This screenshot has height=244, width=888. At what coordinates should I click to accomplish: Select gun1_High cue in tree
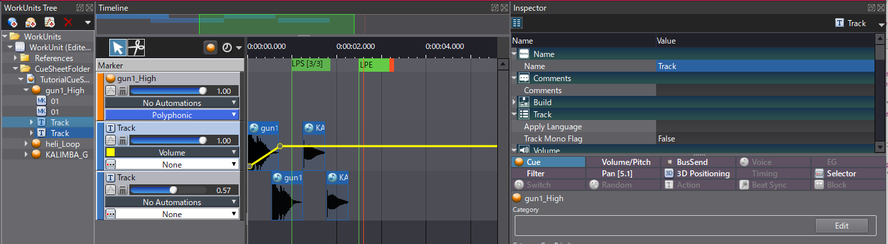(64, 90)
